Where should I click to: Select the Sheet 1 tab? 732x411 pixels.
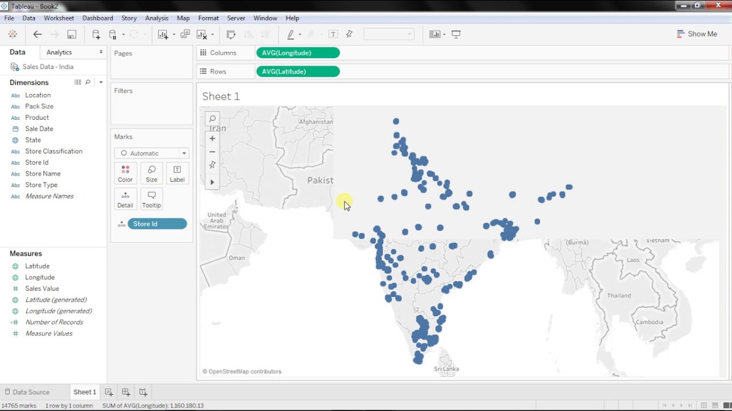point(85,392)
